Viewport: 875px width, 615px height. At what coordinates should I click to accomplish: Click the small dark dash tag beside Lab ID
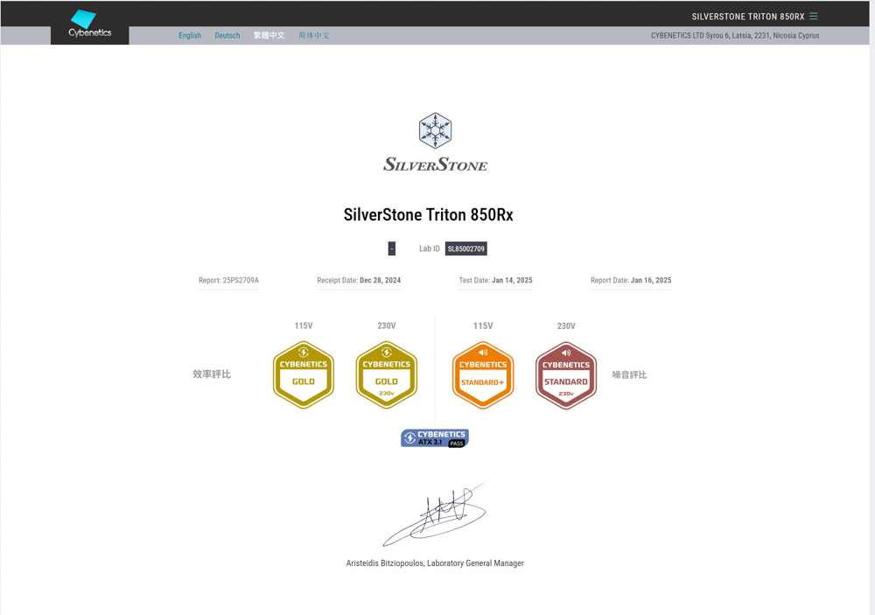(392, 249)
